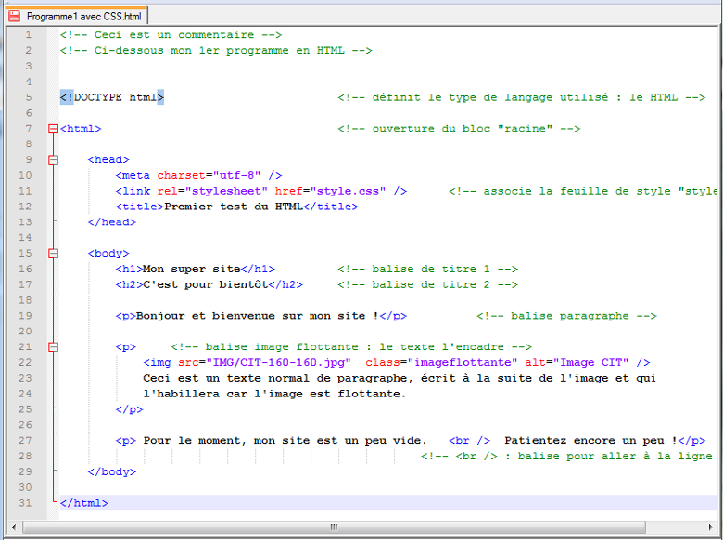The image size is (723, 540).
Task: Click the horizontal scrollbar left arrow
Action: click(x=14, y=527)
